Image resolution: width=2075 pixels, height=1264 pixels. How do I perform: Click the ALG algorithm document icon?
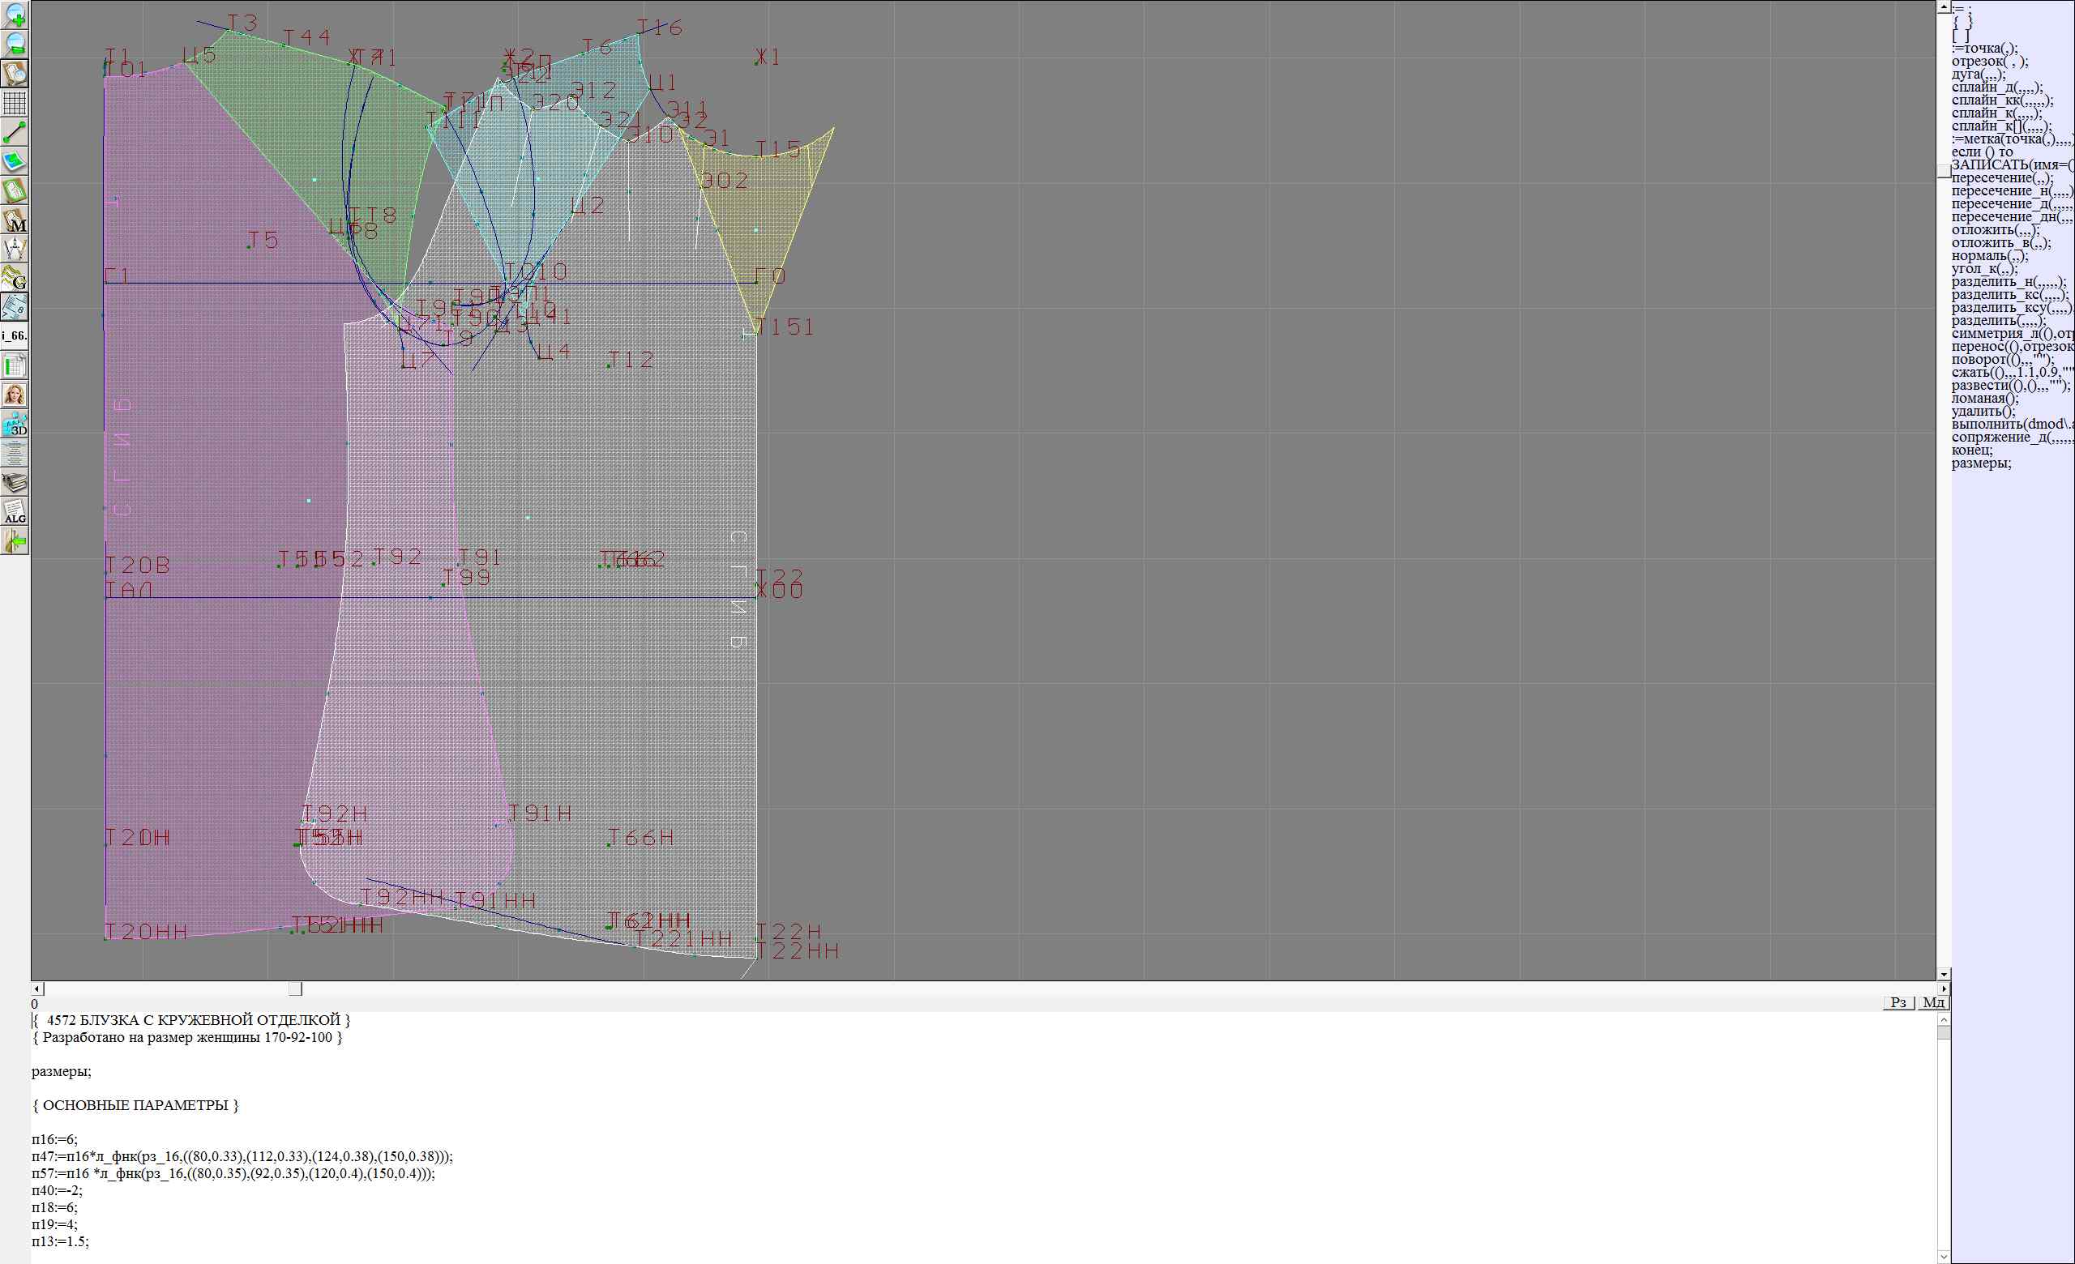pos(15,511)
